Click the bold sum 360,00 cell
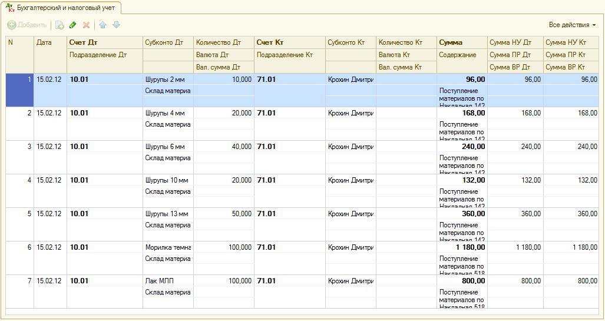This screenshot has height=321, width=605. (x=462, y=214)
